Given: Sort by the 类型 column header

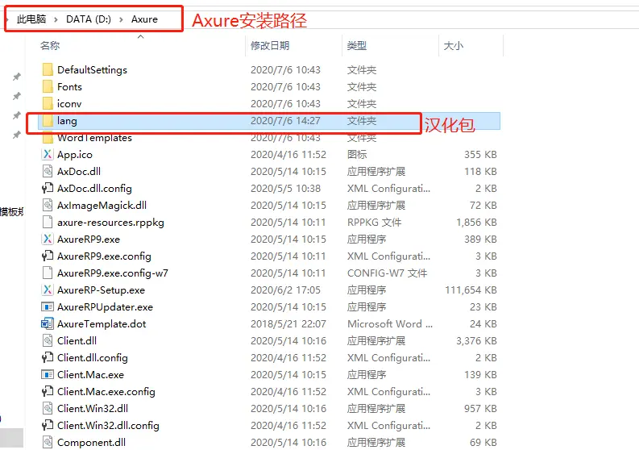Looking at the screenshot, I should [x=357, y=45].
